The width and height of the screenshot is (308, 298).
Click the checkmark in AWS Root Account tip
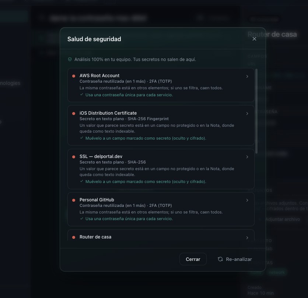[81, 94]
